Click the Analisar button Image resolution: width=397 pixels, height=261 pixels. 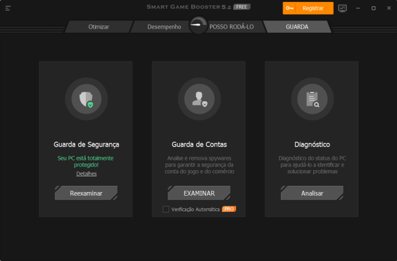pyautogui.click(x=312, y=193)
